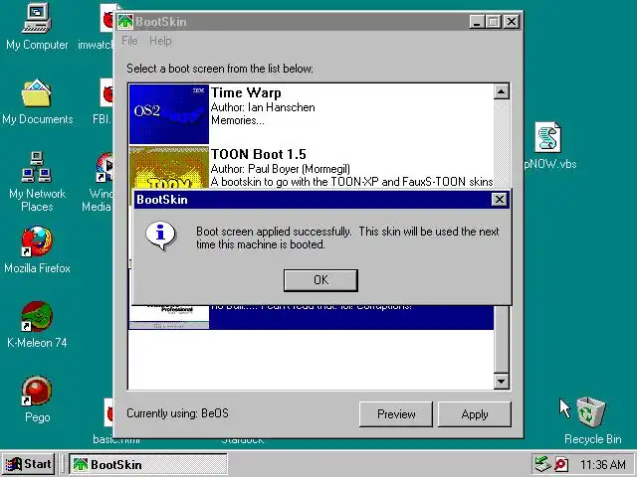Click the Memories... description under Time Warp
This screenshot has width=637, height=477.
[237, 120]
